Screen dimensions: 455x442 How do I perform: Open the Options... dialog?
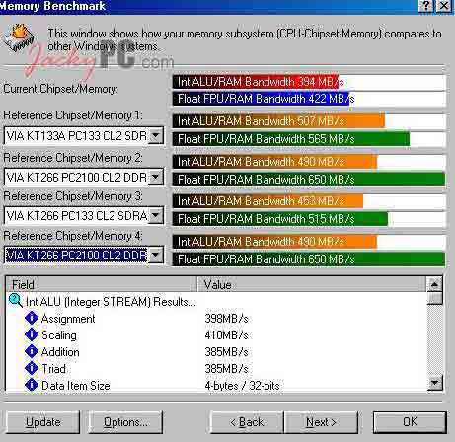coord(125,422)
